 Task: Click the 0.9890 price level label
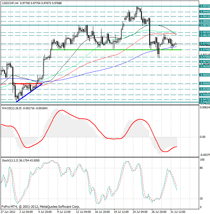205,21
